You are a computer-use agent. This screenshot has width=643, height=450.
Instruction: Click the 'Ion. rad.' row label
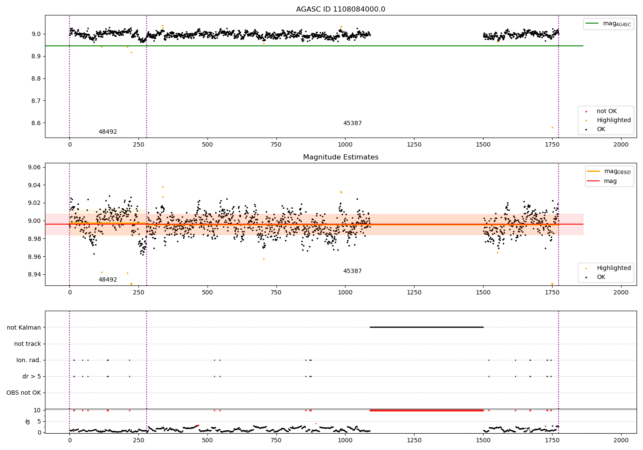click(x=29, y=360)
